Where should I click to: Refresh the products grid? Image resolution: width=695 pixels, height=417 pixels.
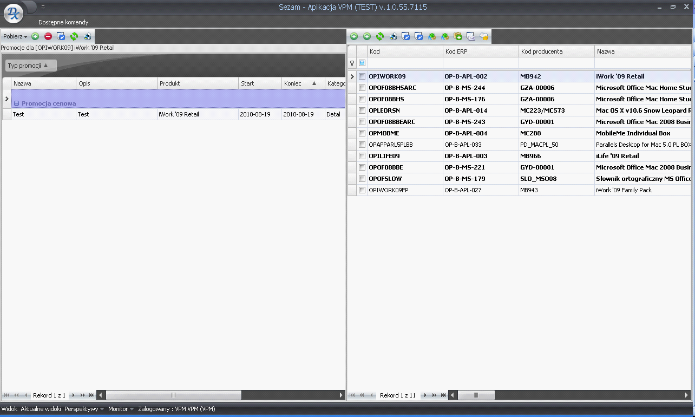(380, 36)
